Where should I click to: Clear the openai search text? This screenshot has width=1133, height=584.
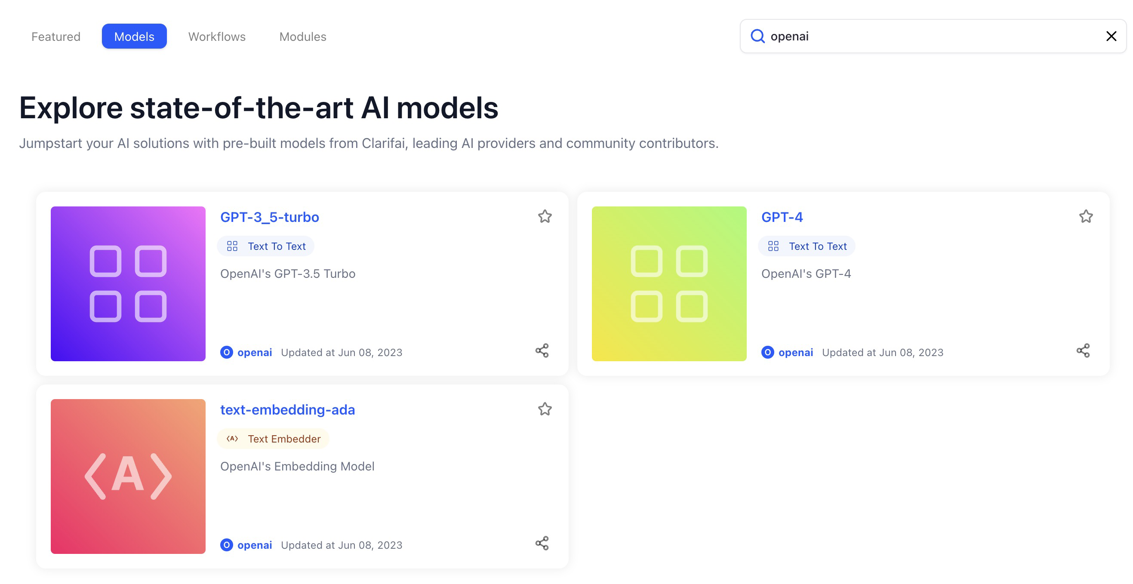[1111, 36]
